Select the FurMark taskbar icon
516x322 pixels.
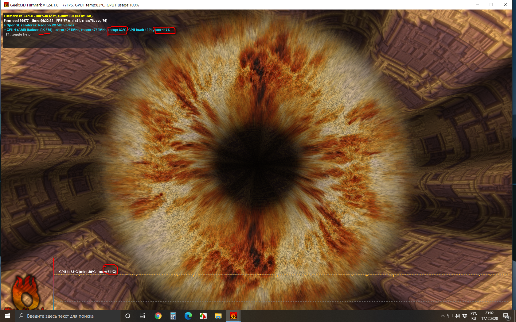[x=233, y=316]
